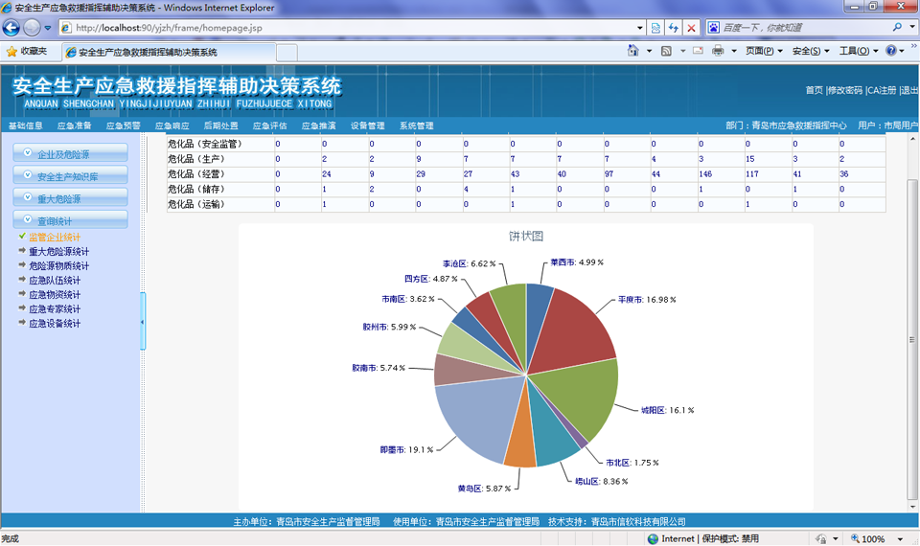Collapse the left sidebar using splitter arrow
This screenshot has height=546, width=920.
pyautogui.click(x=143, y=321)
